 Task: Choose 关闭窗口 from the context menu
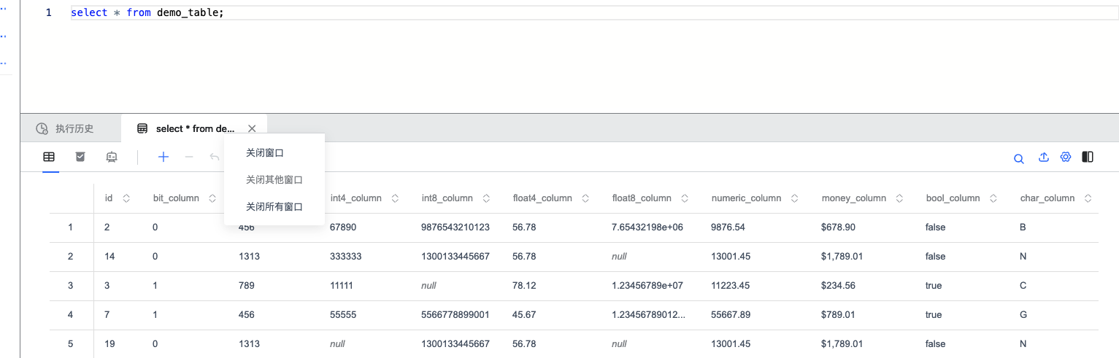pos(274,153)
